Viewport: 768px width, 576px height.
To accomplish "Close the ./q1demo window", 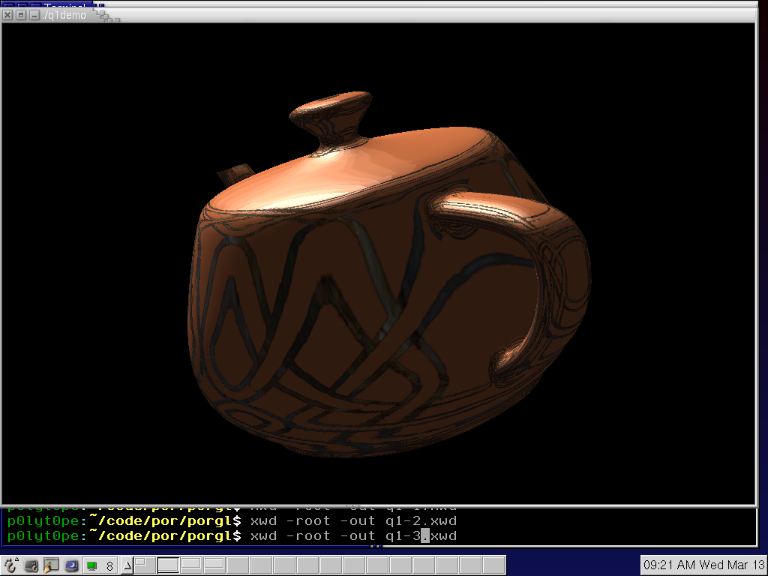I will 8,15.
